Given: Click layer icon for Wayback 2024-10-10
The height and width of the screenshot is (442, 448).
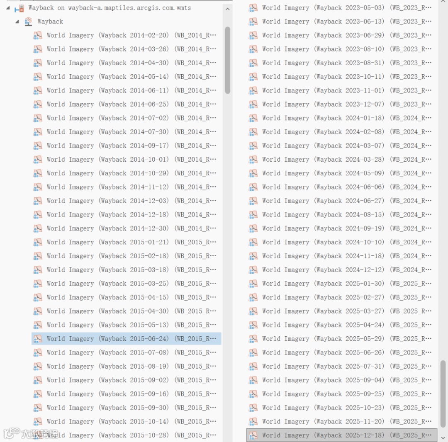Looking at the screenshot, I should [x=253, y=242].
